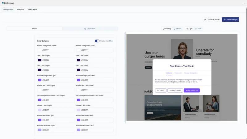Preview in Desktop view
This screenshot has height=139, width=247.
pyautogui.click(x=167, y=29)
